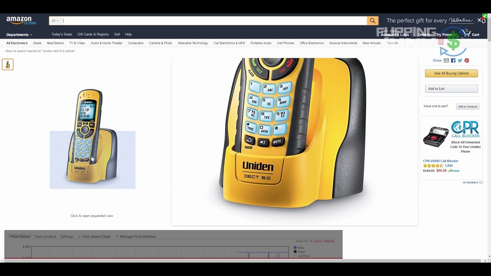The width and height of the screenshot is (491, 276).
Task: Browse Computers category
Action: [136, 43]
